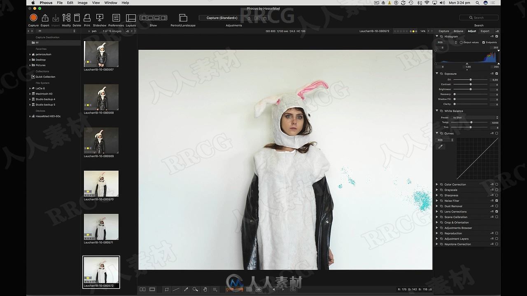Open the Image menu

tap(82, 2)
